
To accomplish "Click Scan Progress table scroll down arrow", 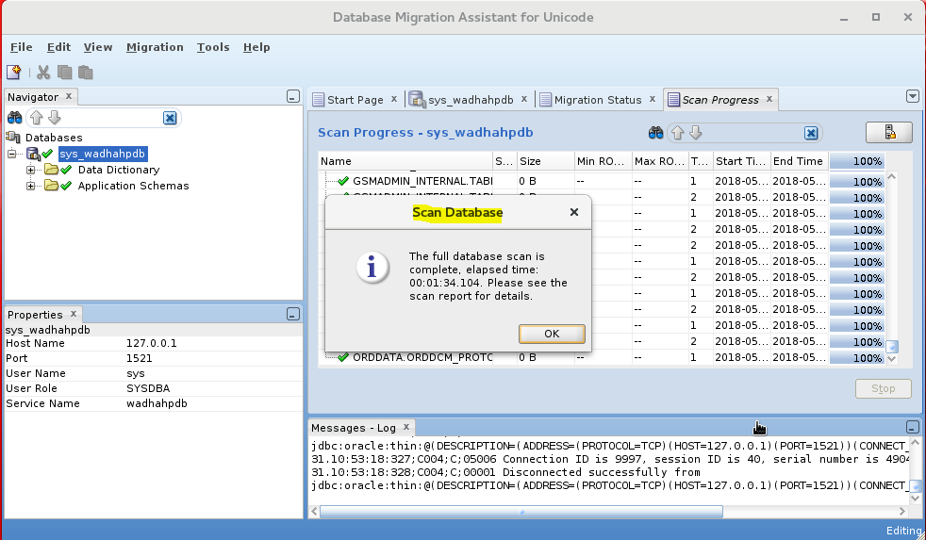I will pos(892,358).
